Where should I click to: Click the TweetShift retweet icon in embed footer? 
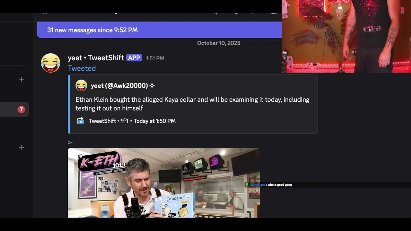(x=80, y=121)
